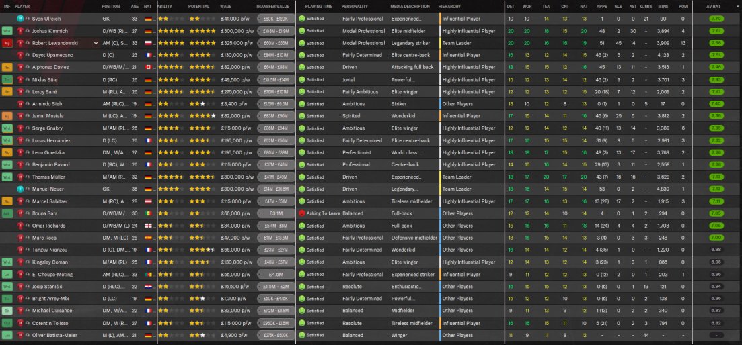
Task: Click 'Wonderkid' on Jamal Musiala row
Action: coord(403,115)
